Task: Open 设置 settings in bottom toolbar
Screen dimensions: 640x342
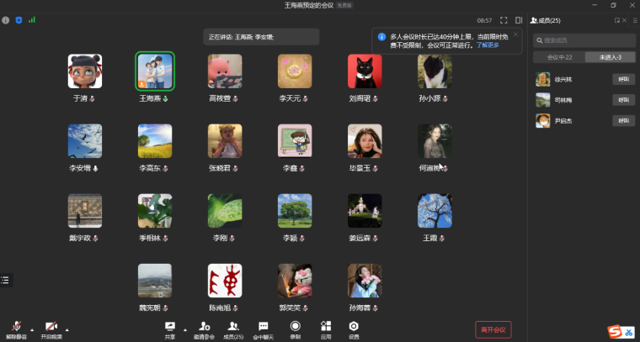Action: tap(354, 329)
